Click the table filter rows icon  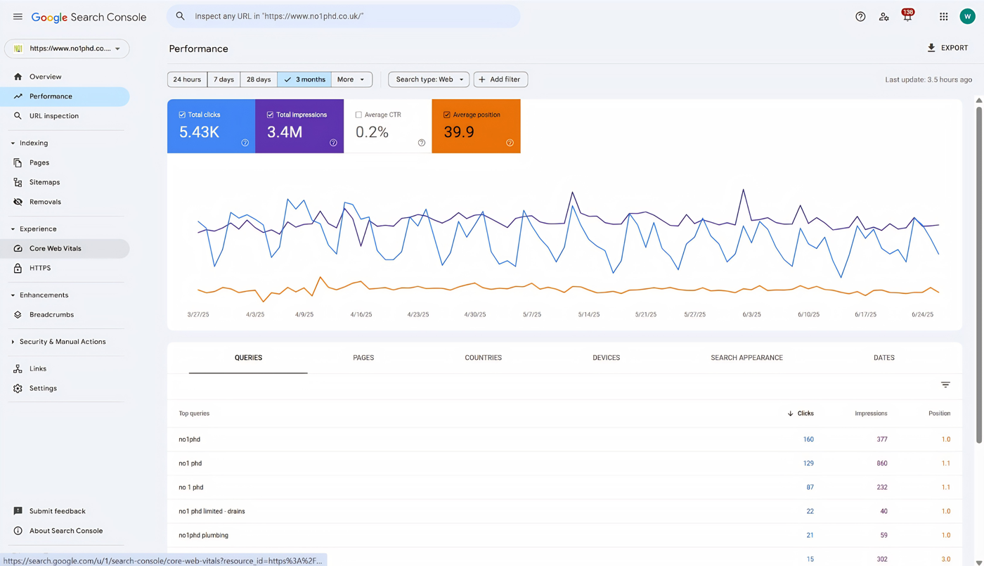tap(945, 385)
